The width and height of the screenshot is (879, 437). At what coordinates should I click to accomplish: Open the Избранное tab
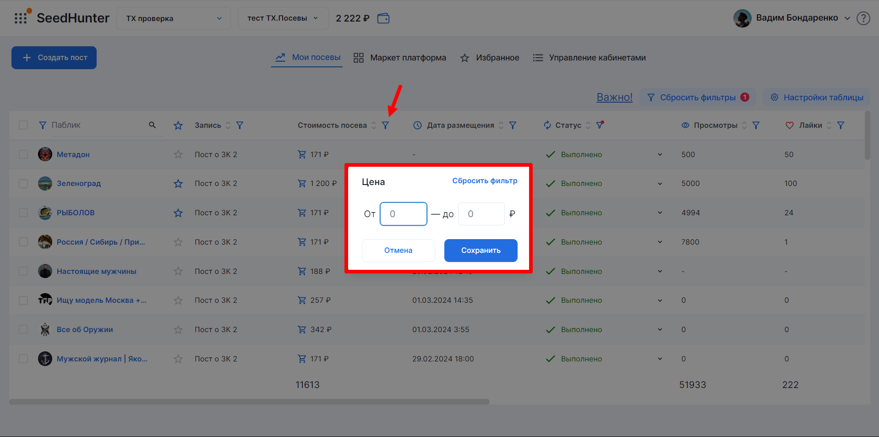[x=490, y=58]
